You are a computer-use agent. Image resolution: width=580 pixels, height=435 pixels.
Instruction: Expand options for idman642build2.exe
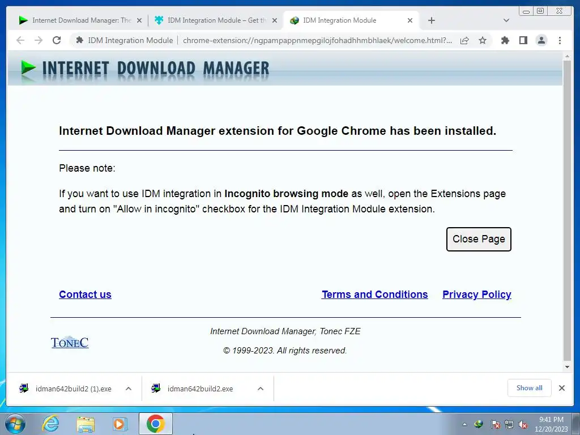[x=261, y=389]
